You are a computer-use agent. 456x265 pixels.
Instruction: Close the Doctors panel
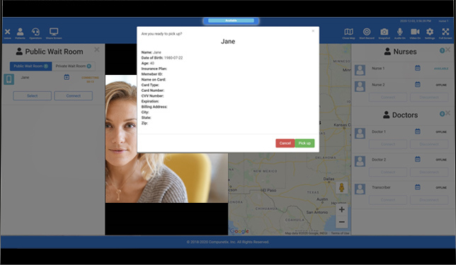(x=448, y=113)
